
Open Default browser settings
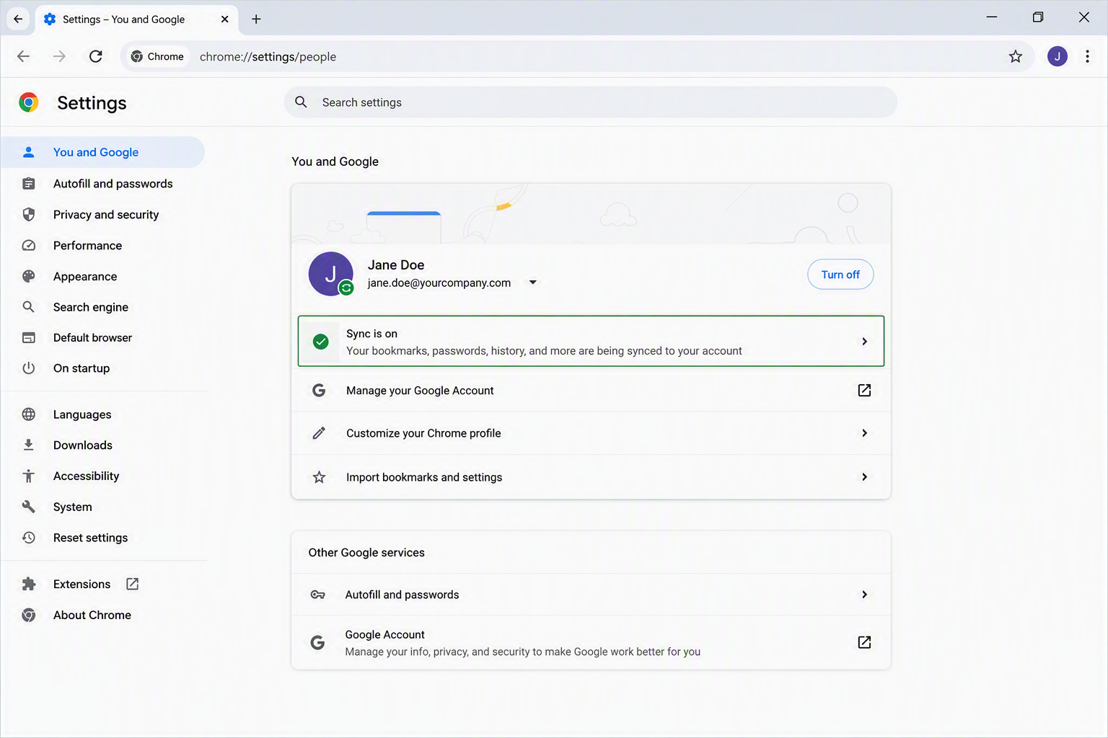102,338
